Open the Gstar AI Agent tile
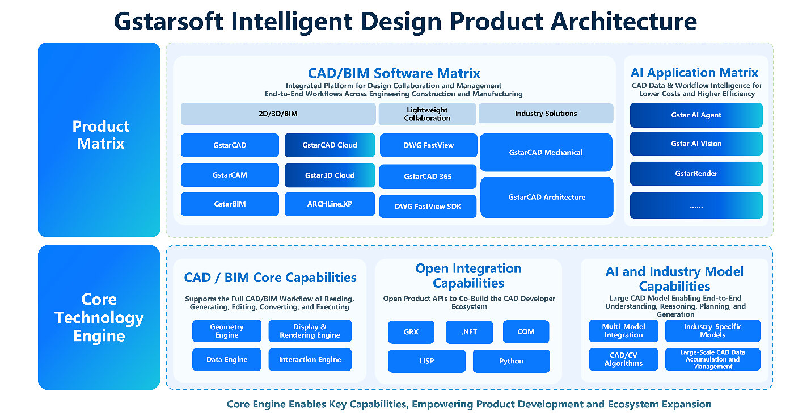The height and width of the screenshot is (416, 811). [696, 115]
